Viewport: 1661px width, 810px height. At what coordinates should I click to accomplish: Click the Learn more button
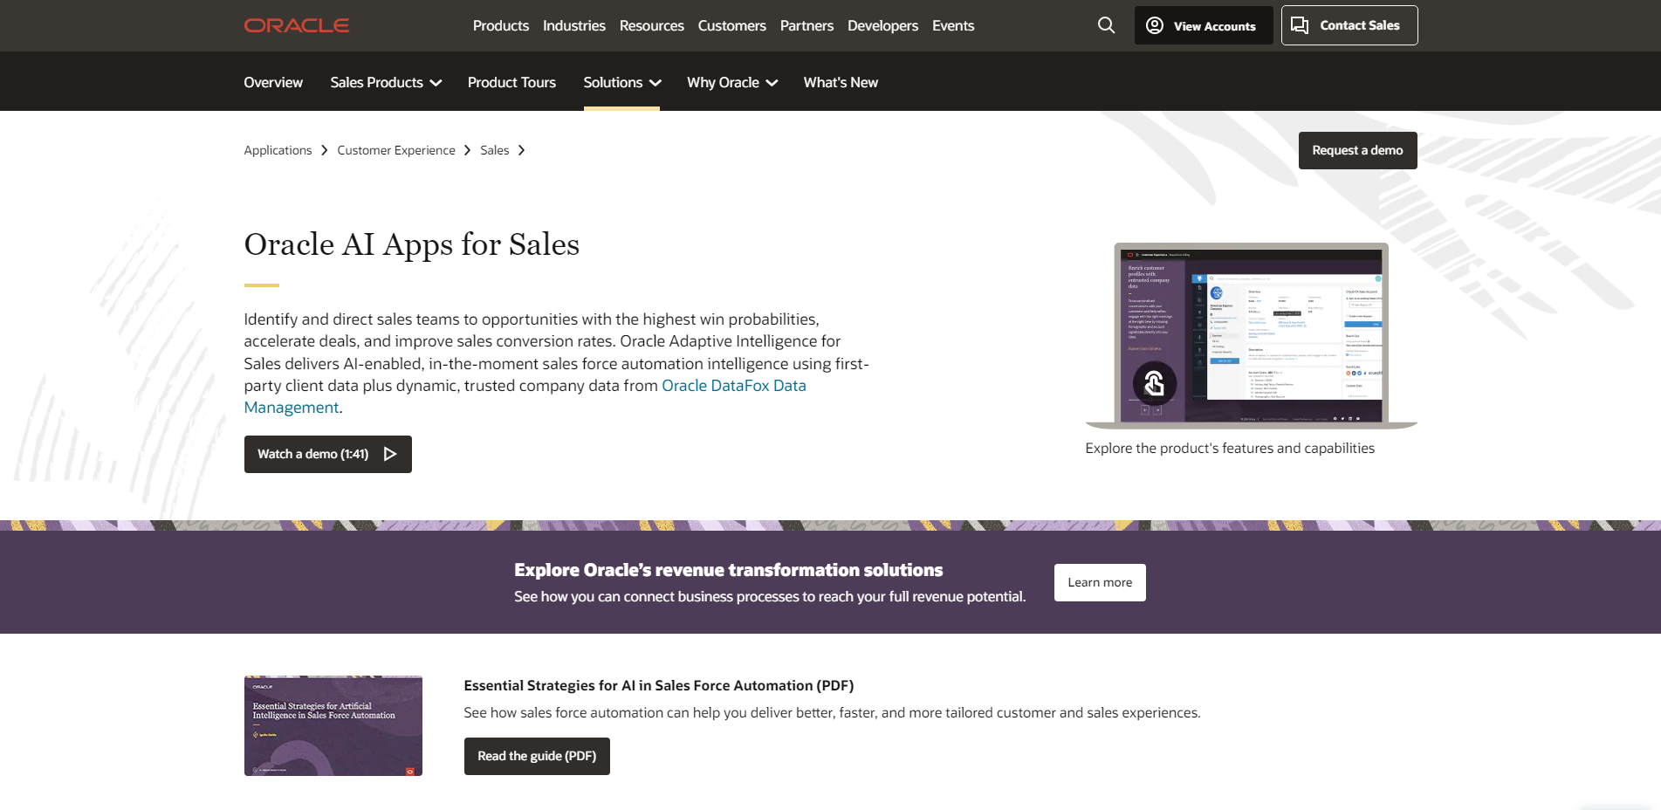1100,582
